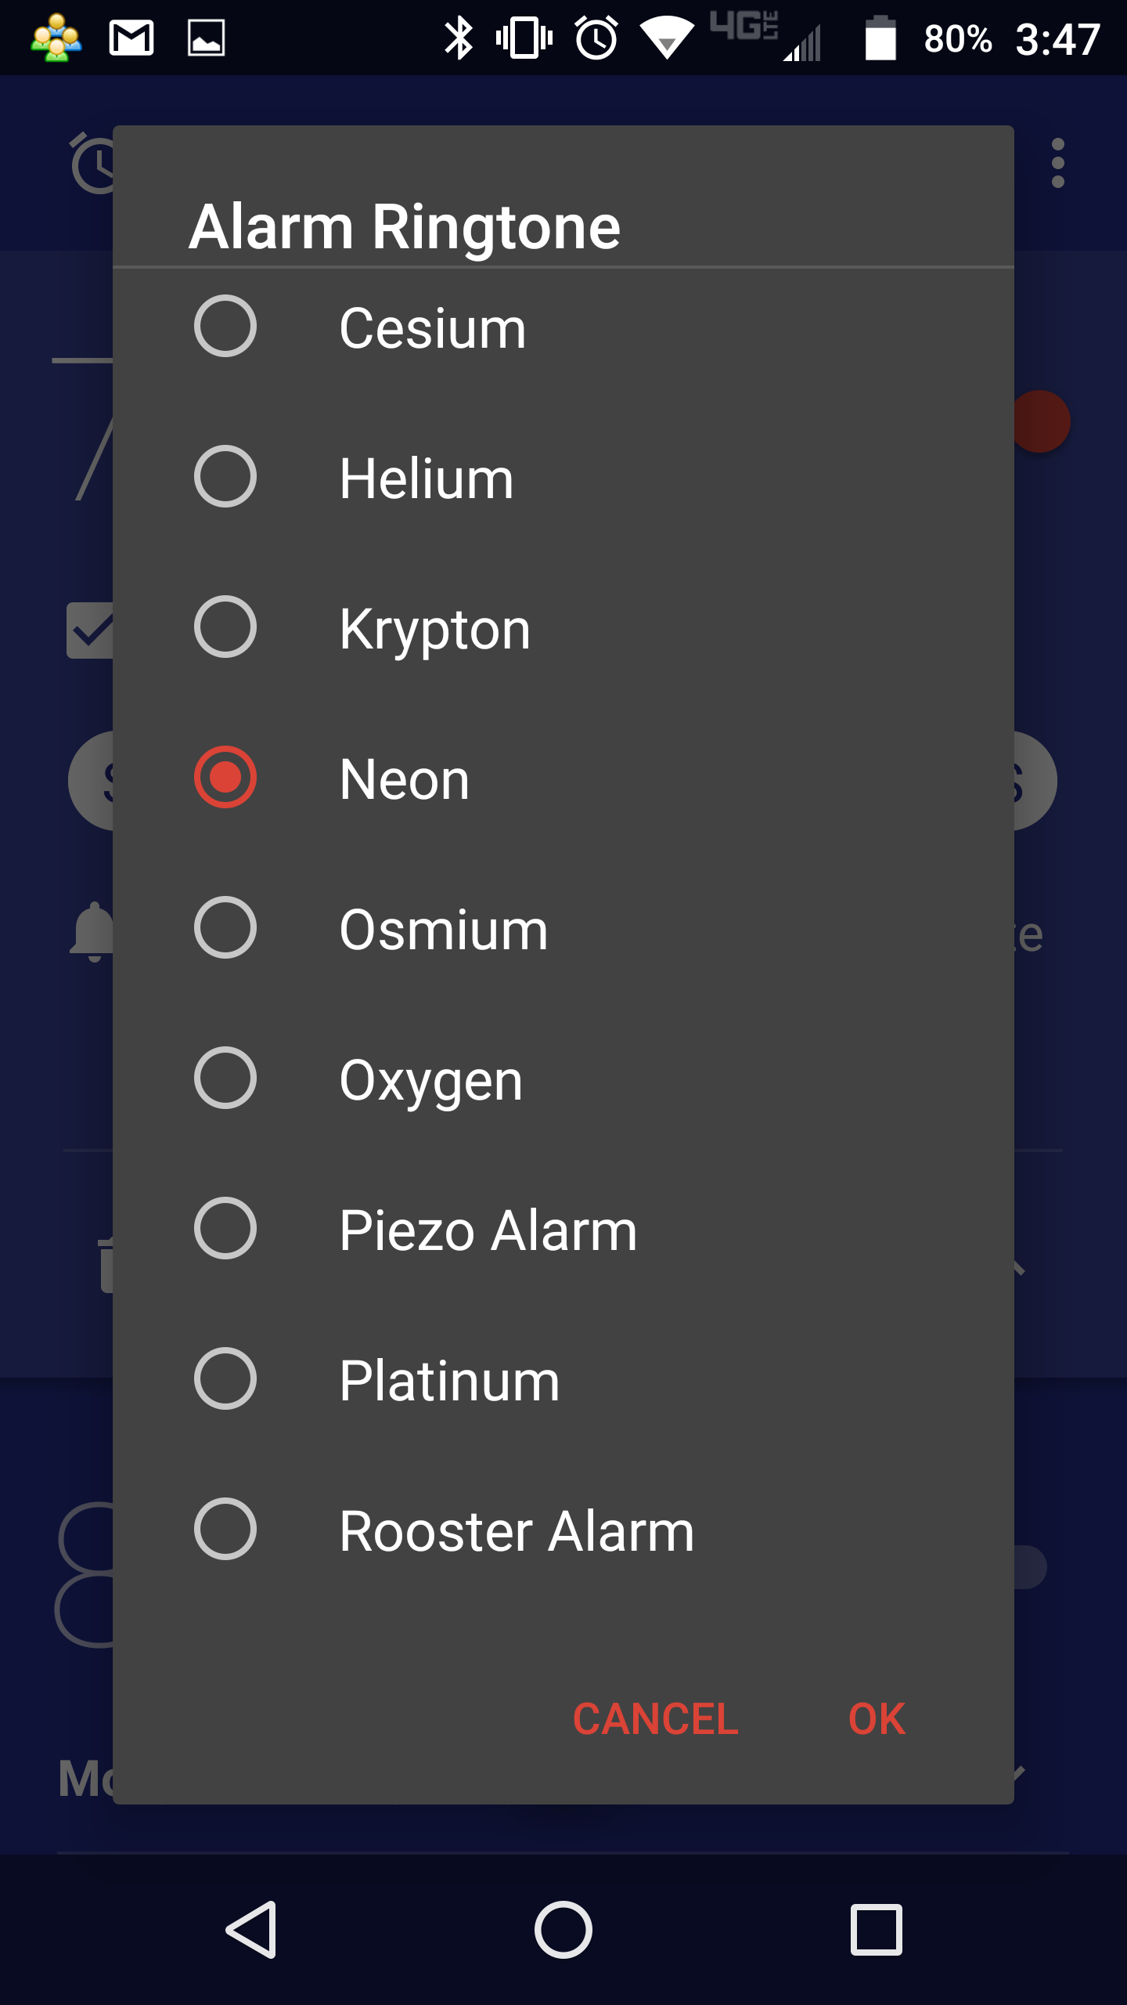Screen dimensions: 1127x2005
Task: Tap the Android home navigation button
Action: (563, 1930)
